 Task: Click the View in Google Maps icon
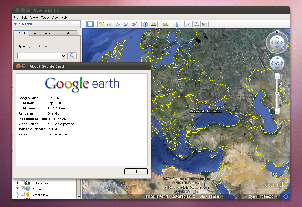pyautogui.click(x=205, y=24)
